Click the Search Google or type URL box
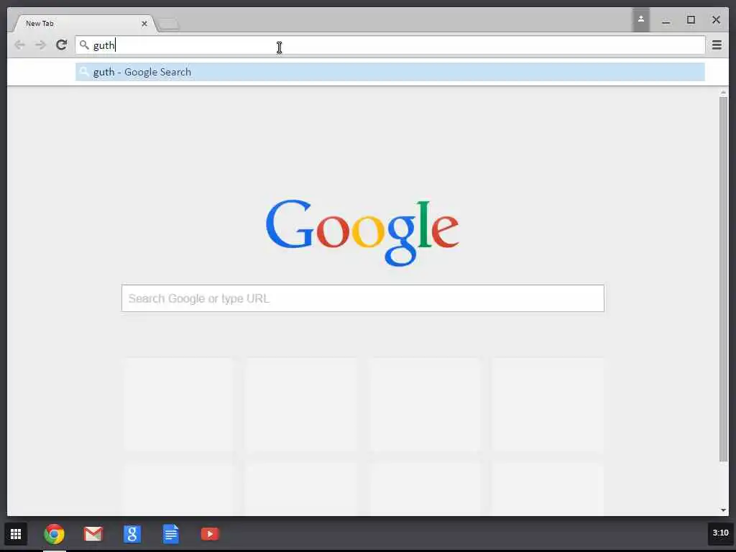Viewport: 736px width, 552px height. pos(363,298)
